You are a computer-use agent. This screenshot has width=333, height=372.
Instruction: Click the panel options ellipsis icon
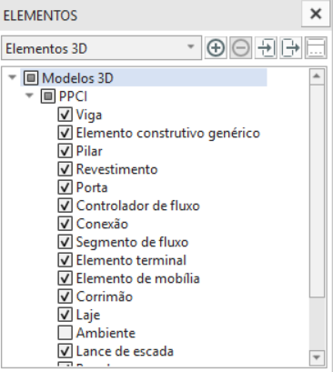pyautogui.click(x=316, y=48)
